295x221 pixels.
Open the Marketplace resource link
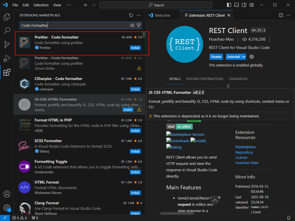pos(245,147)
